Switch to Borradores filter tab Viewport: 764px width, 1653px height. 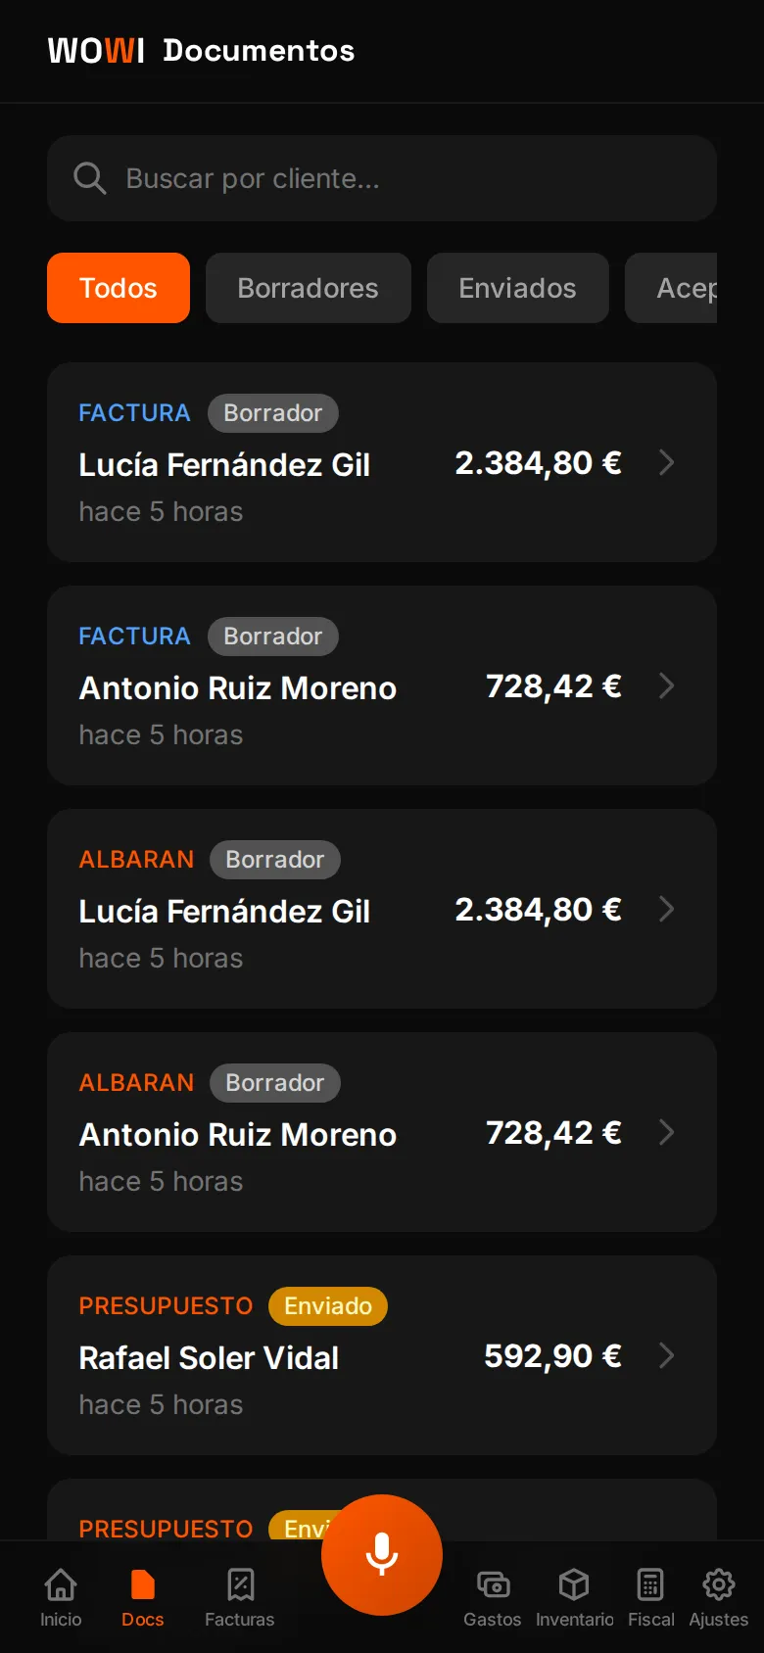(x=309, y=288)
